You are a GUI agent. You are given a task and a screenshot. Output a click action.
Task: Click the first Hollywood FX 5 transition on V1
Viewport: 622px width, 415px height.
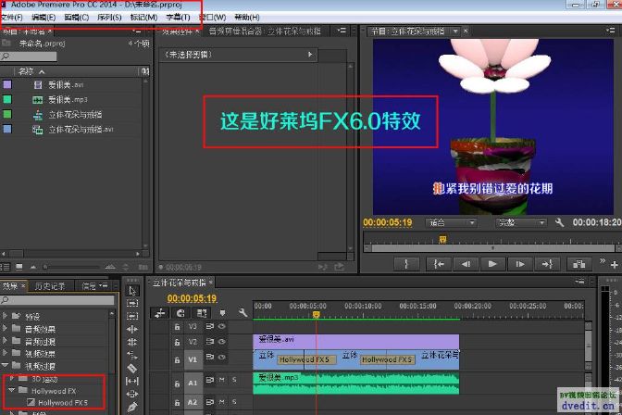click(306, 359)
